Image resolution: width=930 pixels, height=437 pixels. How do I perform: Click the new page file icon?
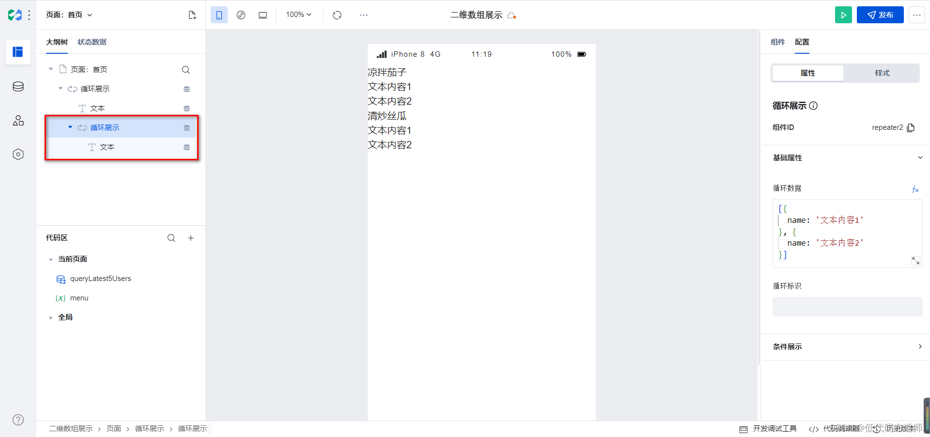tap(192, 15)
